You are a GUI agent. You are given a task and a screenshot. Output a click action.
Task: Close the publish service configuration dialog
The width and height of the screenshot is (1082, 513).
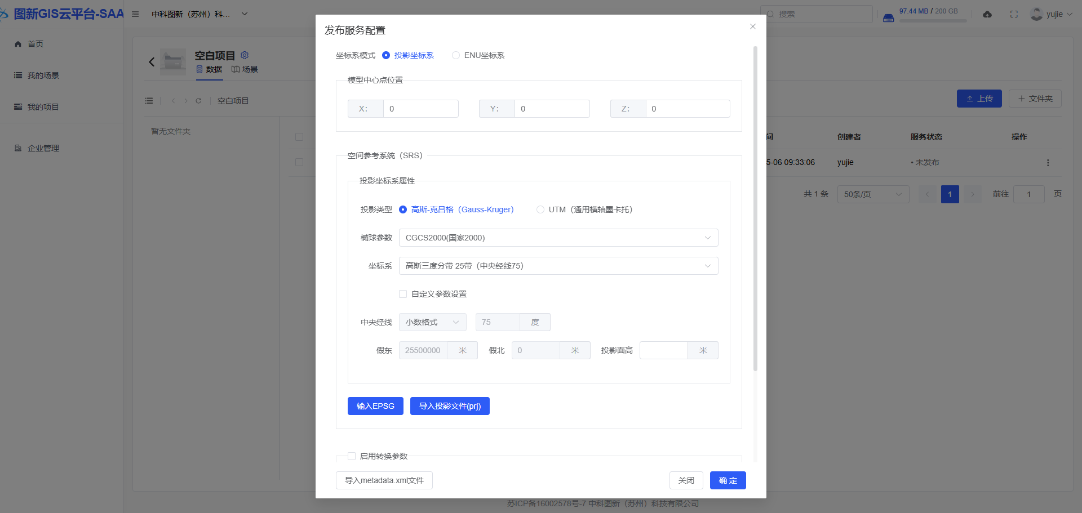[752, 26]
